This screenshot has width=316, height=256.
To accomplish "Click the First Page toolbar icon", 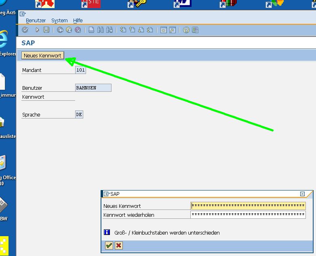I will 123,30.
